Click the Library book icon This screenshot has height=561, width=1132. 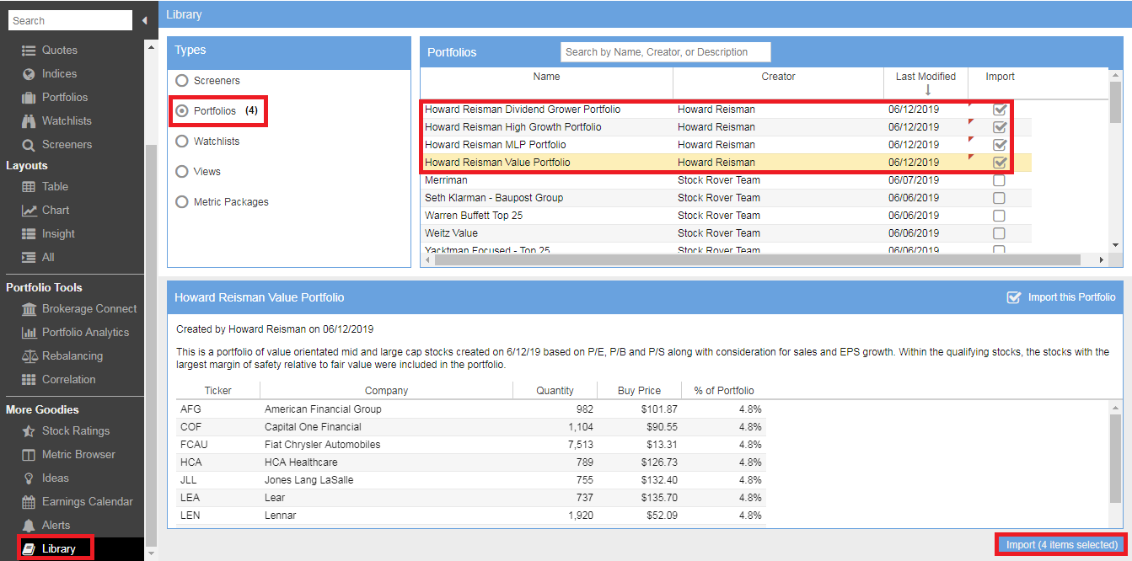[29, 549]
